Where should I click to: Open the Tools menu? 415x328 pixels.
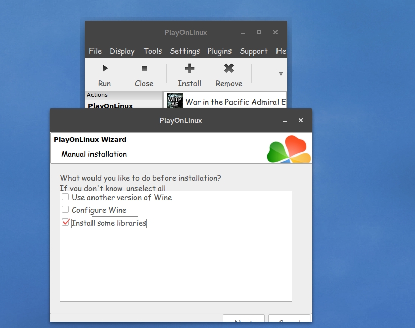[x=153, y=51]
